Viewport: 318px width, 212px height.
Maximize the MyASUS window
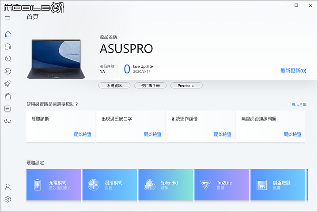tap(296, 5)
